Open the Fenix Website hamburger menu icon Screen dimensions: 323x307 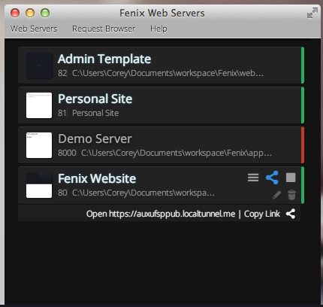pos(253,178)
